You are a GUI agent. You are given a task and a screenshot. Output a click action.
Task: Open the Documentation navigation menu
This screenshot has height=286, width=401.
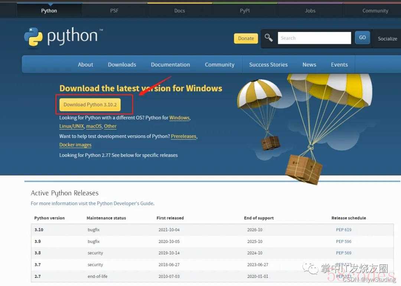pos(170,65)
